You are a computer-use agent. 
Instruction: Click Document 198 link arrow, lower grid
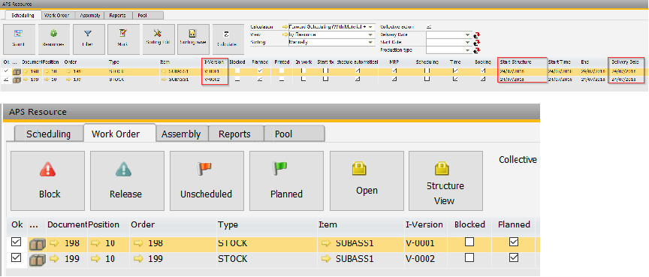point(55,243)
